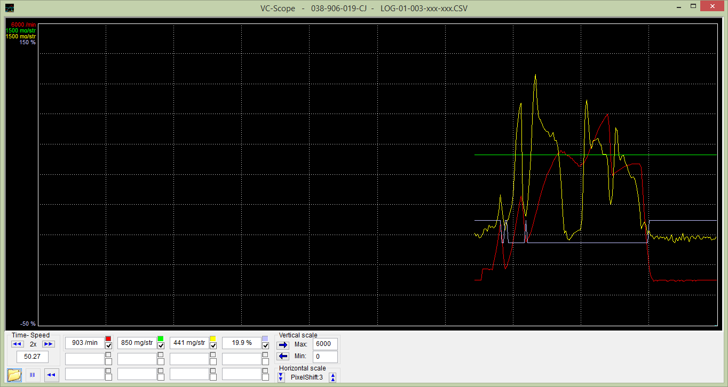Click the open file folder icon
The height and width of the screenshot is (387, 728).
14,375
